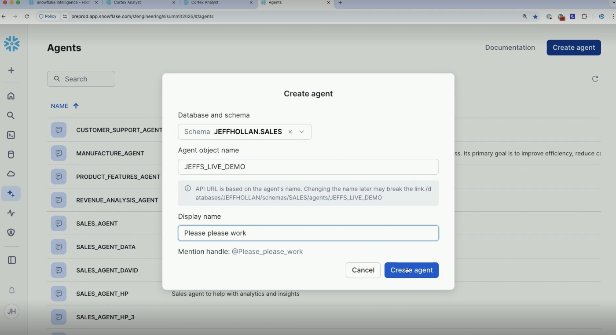Open notifications bell icon
Viewport: 616px width, 335px height.
tap(12, 290)
